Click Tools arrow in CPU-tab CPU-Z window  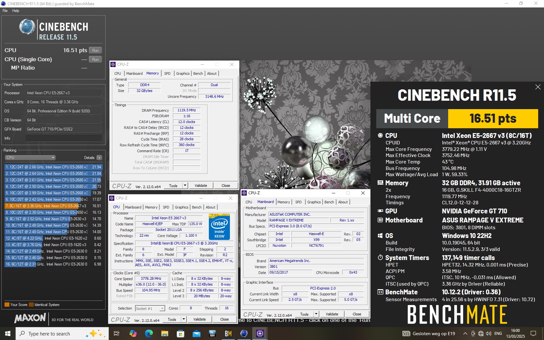coord(184,319)
